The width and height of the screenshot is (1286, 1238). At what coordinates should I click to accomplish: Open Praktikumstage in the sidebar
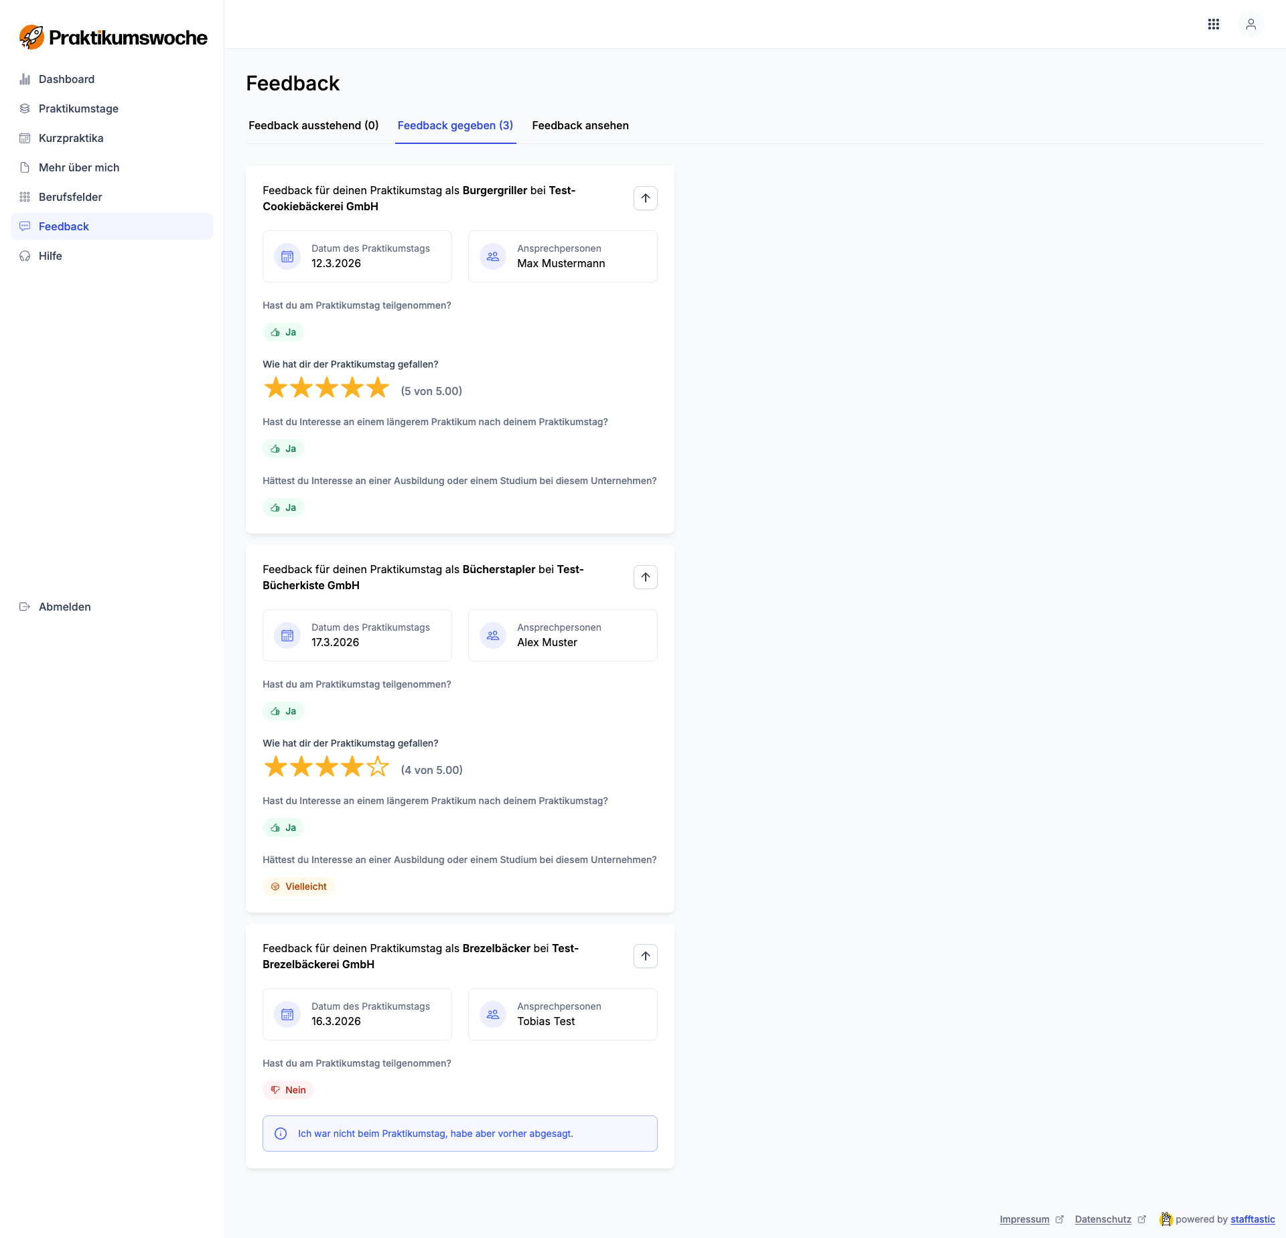pyautogui.click(x=78, y=108)
